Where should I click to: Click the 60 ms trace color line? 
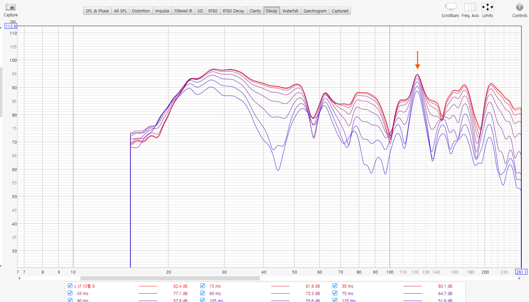280,294
